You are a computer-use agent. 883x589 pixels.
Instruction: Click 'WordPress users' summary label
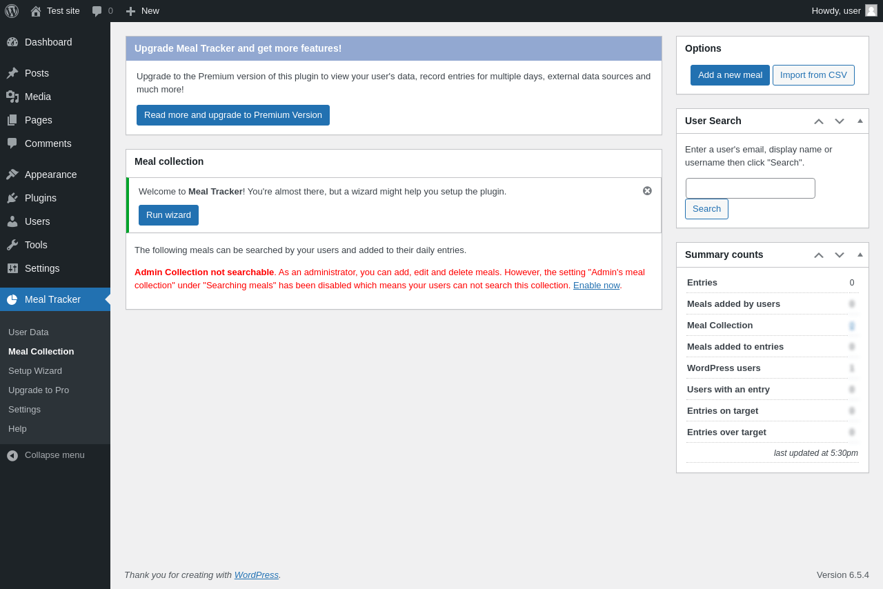coord(724,368)
